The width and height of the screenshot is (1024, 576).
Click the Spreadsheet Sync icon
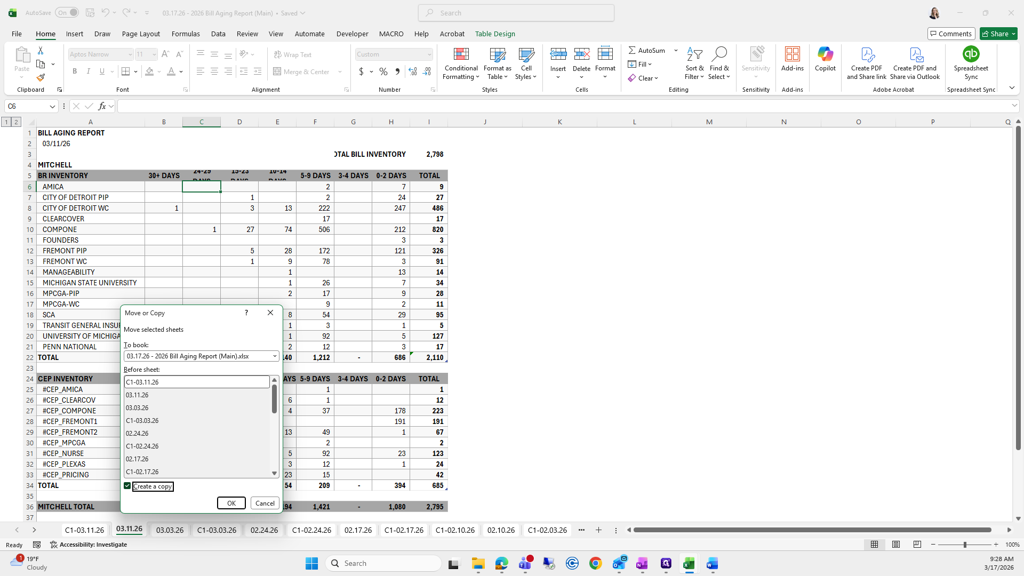[x=971, y=54]
